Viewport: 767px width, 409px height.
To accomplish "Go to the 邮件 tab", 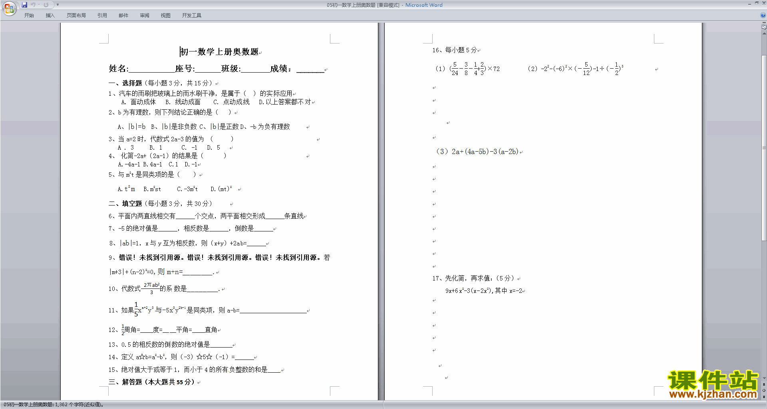I will [123, 16].
